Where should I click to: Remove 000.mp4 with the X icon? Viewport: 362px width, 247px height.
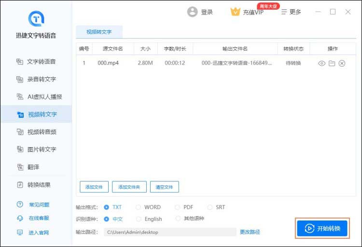click(x=342, y=63)
